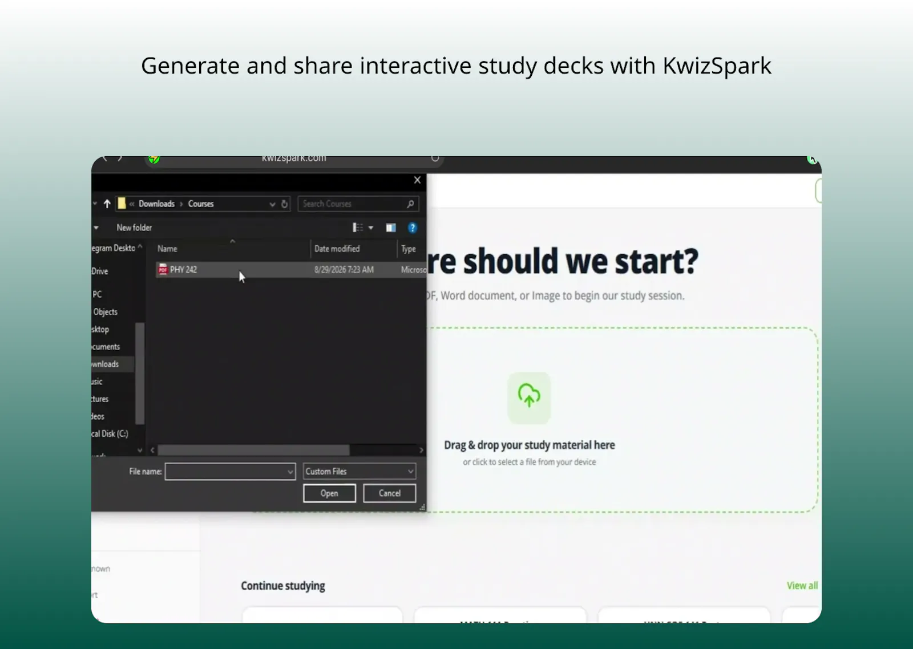Select Videos in the navigation pane

(x=98, y=416)
